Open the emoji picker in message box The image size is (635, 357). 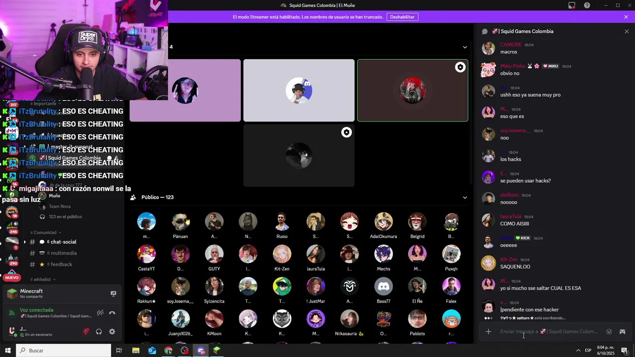pos(609,332)
